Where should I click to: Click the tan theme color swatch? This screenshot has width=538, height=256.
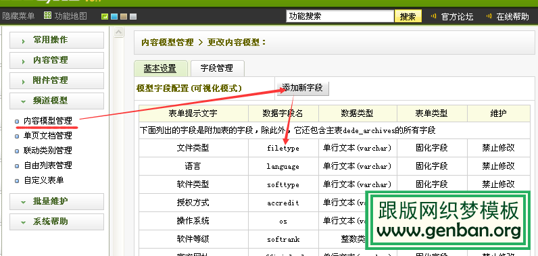coord(124,16)
